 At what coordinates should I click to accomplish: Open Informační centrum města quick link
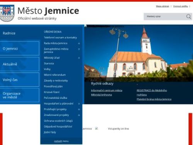coord(107,90)
